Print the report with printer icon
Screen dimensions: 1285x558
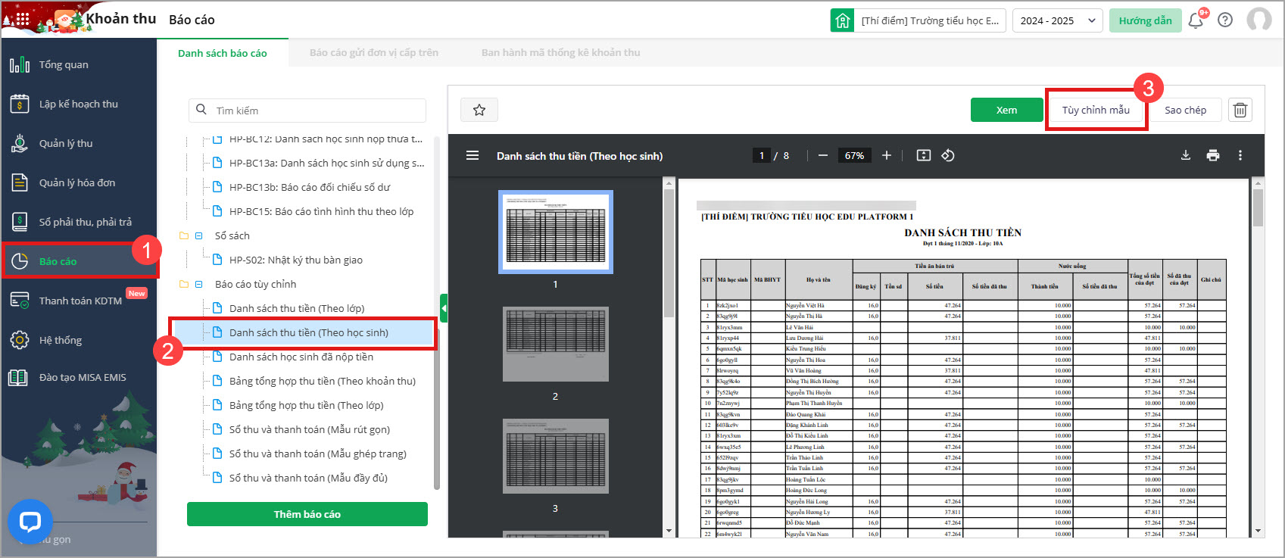1212,155
